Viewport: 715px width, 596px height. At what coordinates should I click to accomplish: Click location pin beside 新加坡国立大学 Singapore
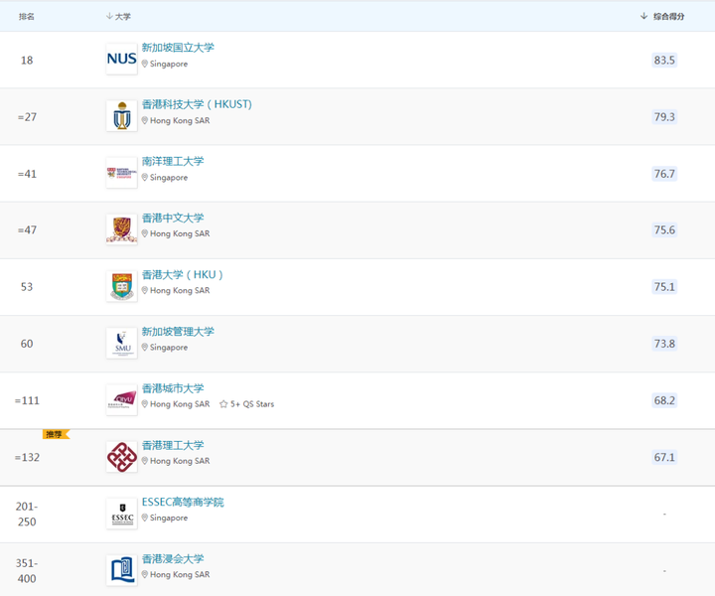pos(145,64)
